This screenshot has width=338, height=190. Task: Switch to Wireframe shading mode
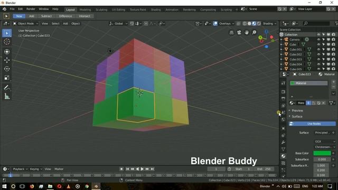[x=245, y=23]
